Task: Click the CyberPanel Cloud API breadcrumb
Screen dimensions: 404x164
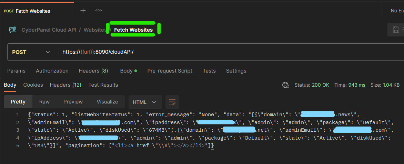Action: [49, 30]
